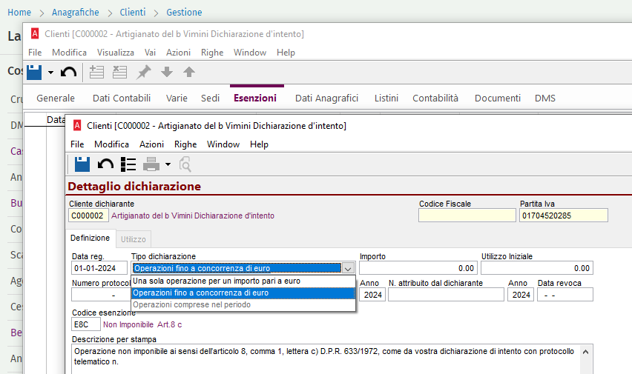Click undo icon in the detail window toolbar

tap(105, 164)
